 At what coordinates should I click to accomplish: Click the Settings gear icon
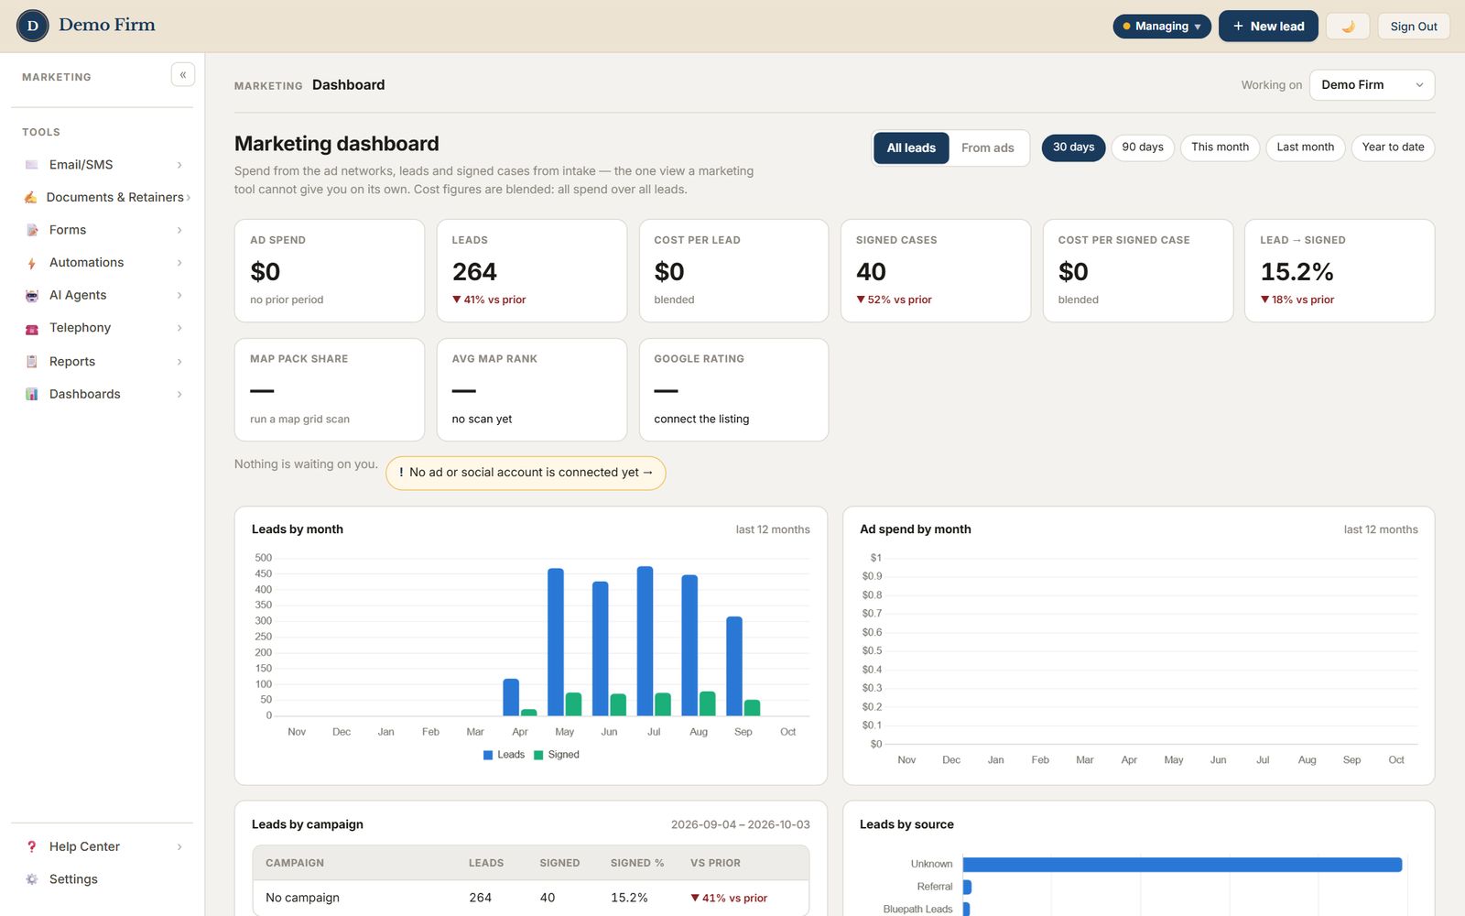(x=32, y=879)
